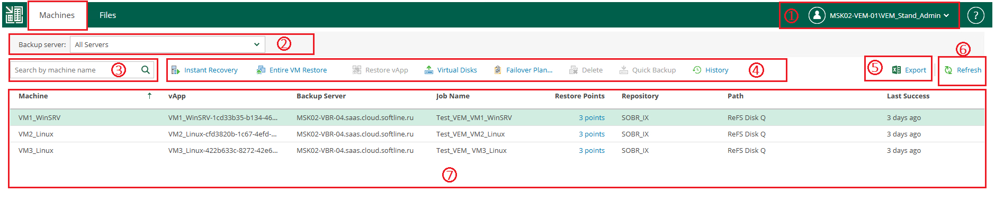Click the Failover Plan icon
This screenshot has width=995, height=201.
498,70
